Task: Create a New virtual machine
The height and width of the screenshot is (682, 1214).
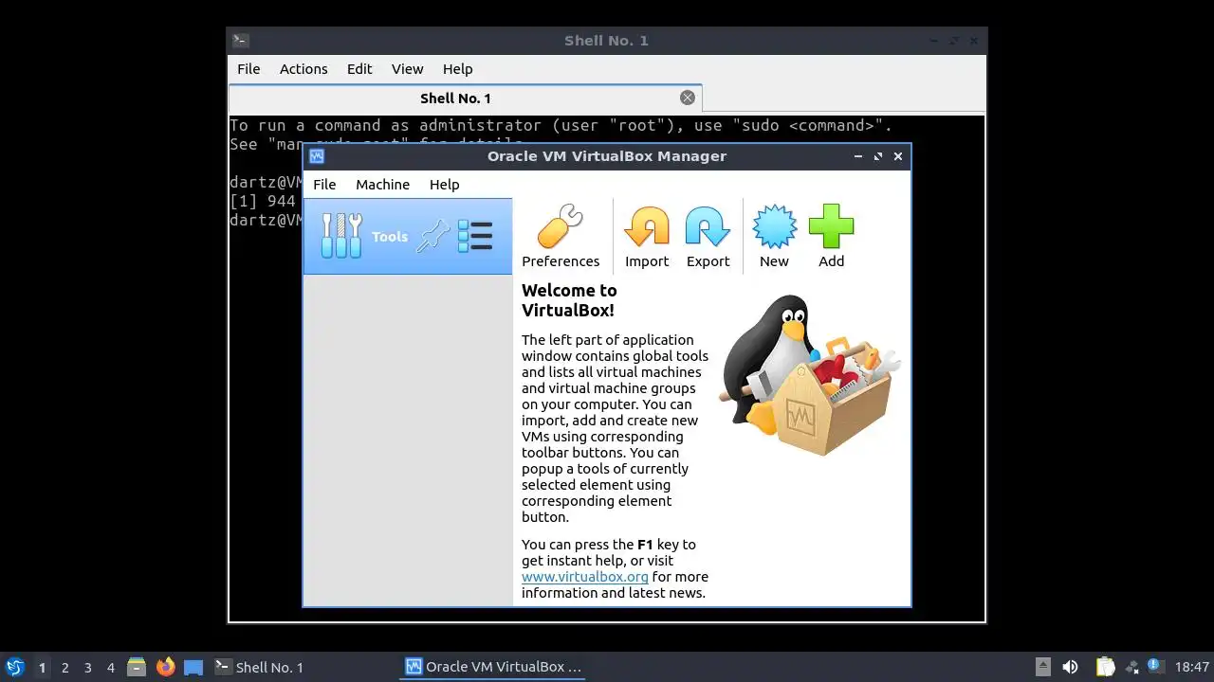Action: pyautogui.click(x=774, y=237)
